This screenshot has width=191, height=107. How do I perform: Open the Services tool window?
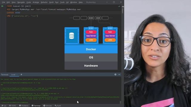coord(48,106)
